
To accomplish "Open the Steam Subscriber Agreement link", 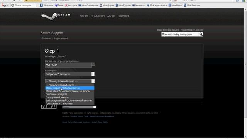I will point(102,117).
